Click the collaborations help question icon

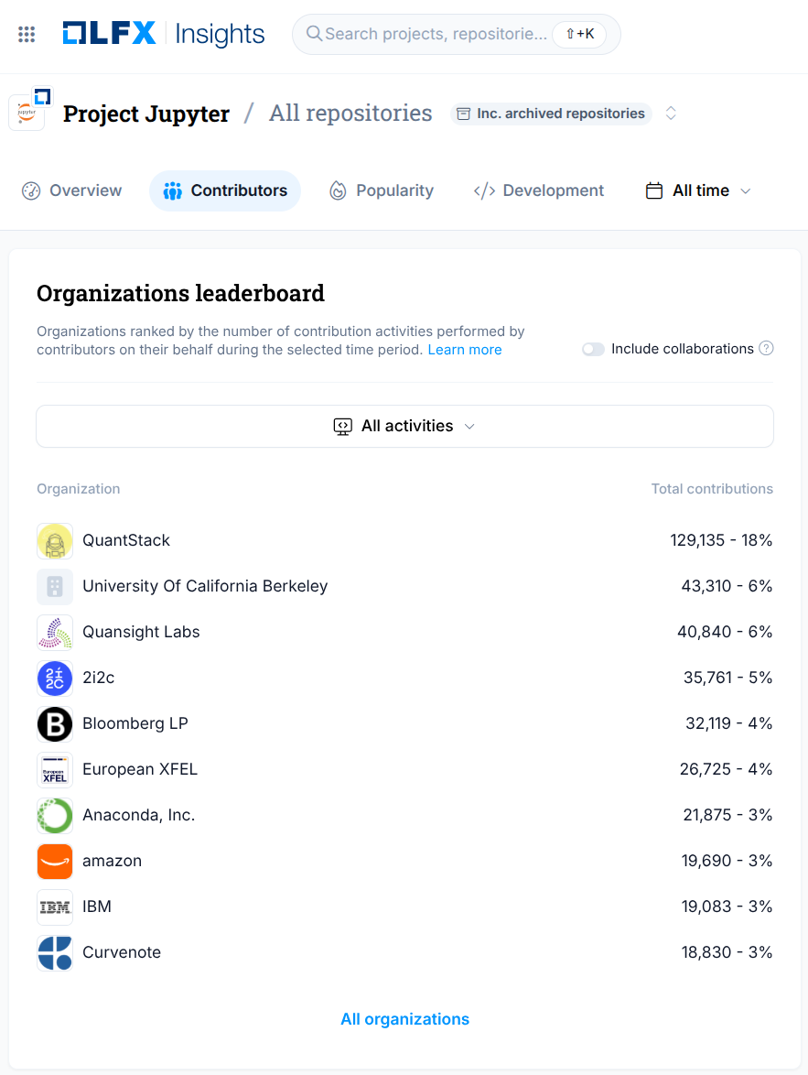coord(766,348)
